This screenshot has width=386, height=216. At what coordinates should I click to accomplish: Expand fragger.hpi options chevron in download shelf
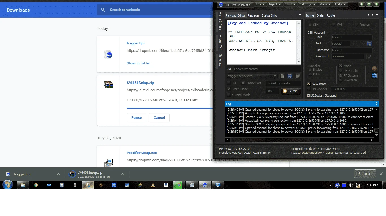click(x=59, y=174)
